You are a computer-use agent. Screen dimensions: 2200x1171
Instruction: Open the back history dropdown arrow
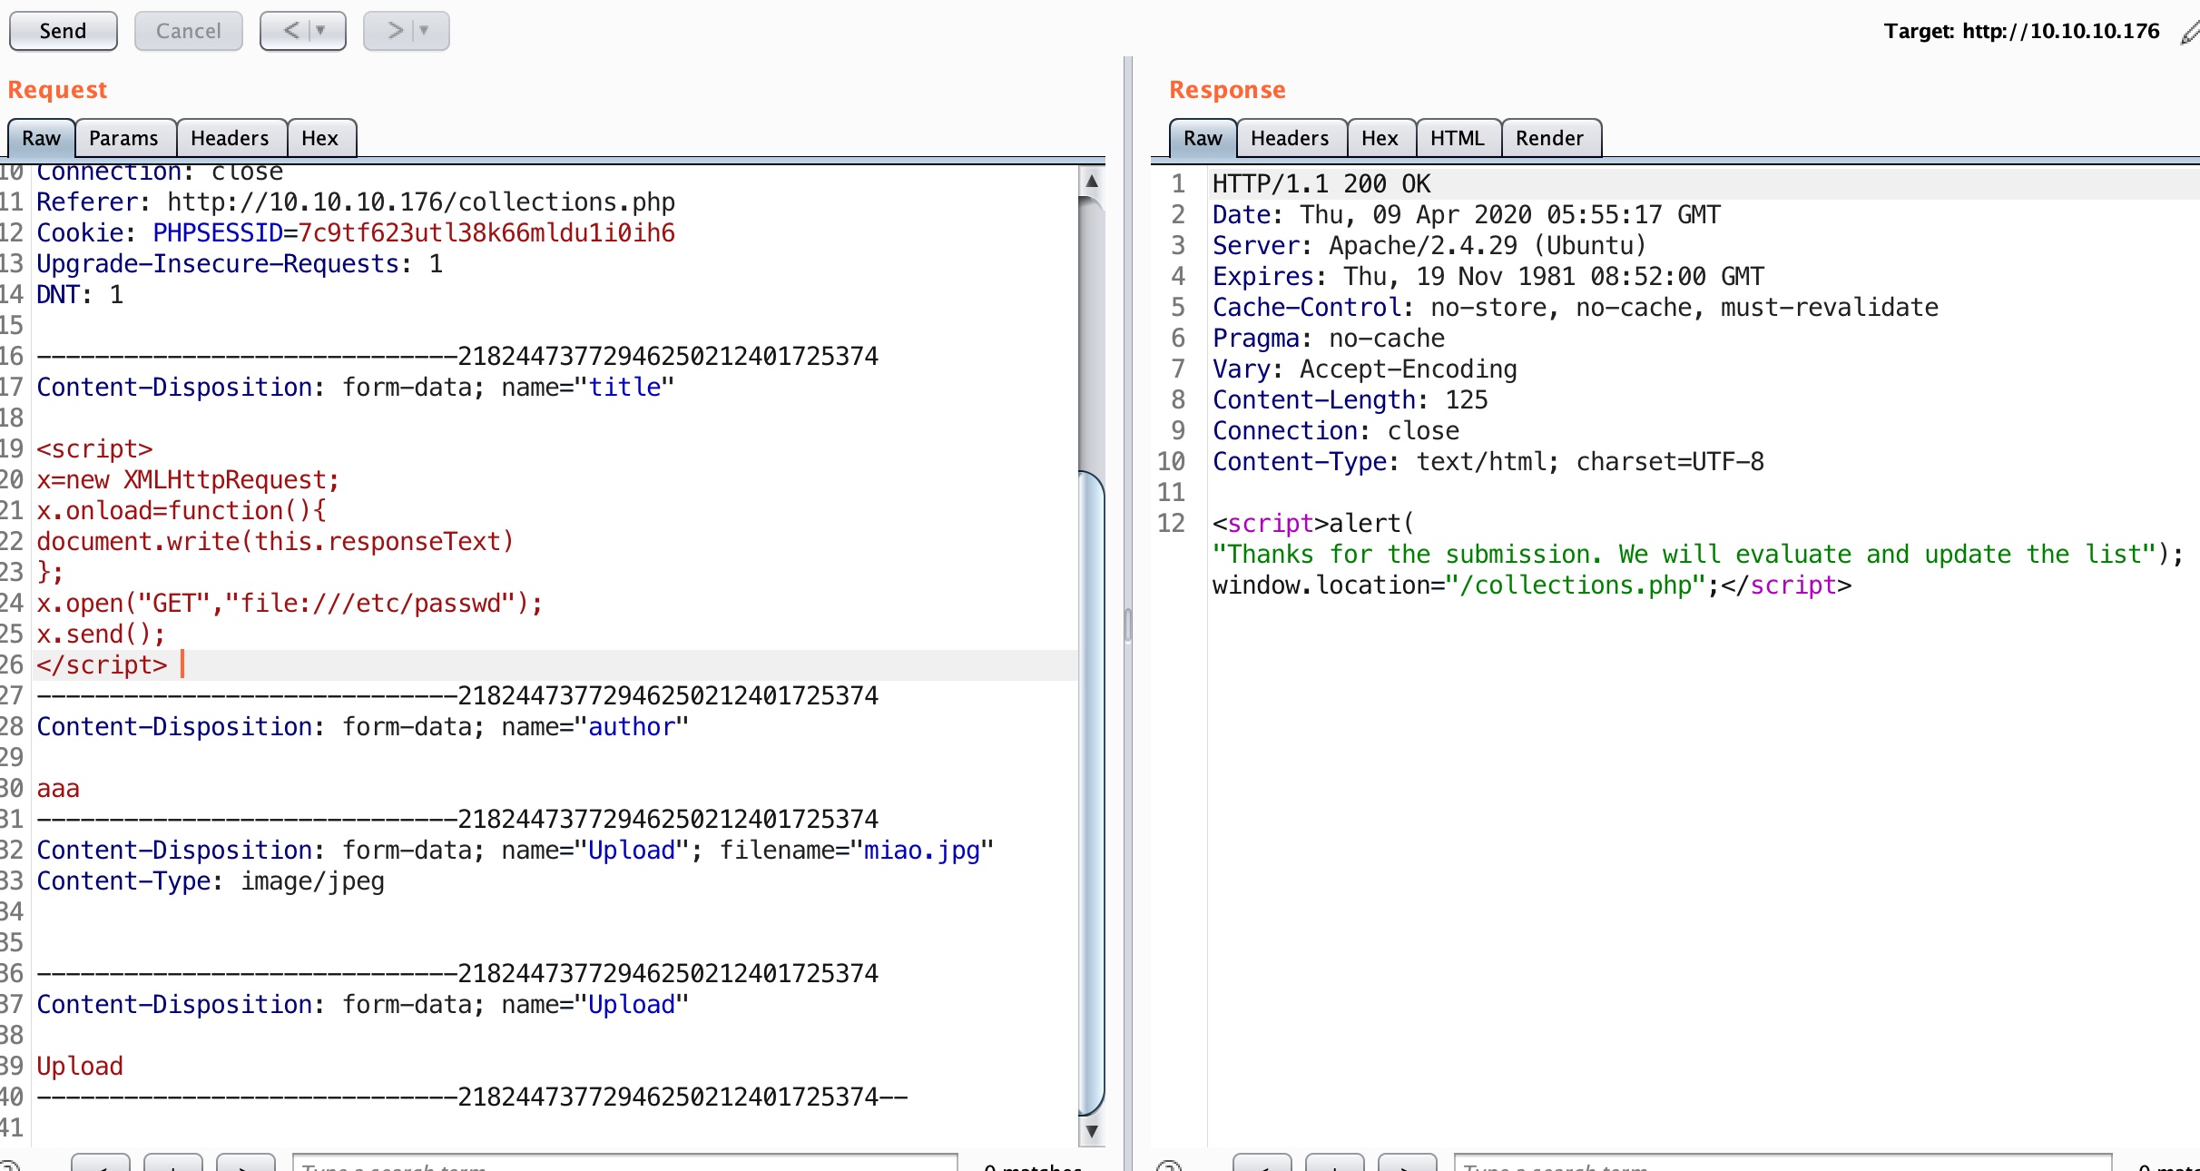point(320,31)
